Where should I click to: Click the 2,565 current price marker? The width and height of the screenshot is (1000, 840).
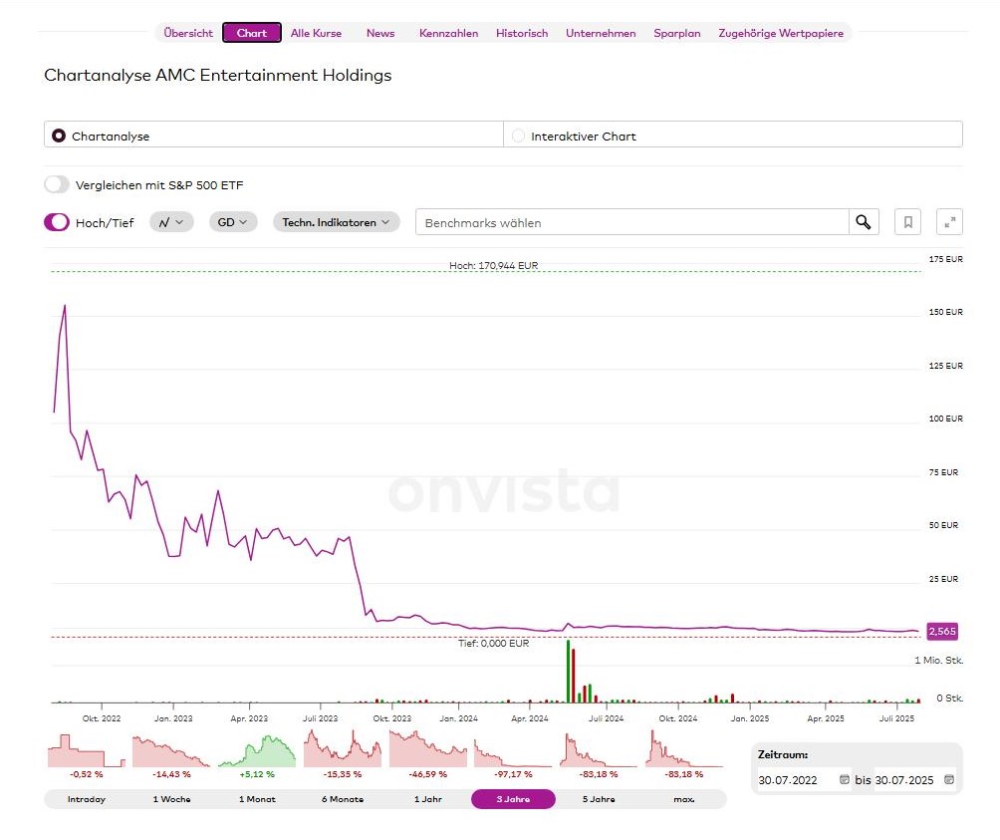(x=941, y=631)
